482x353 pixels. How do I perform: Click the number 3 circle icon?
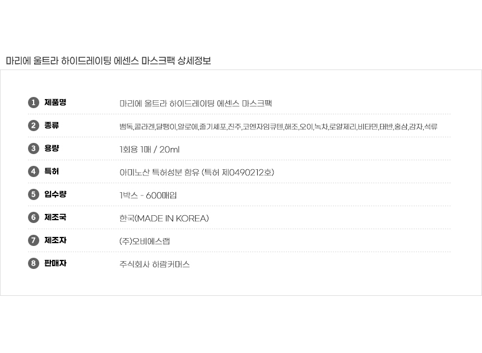(34, 148)
